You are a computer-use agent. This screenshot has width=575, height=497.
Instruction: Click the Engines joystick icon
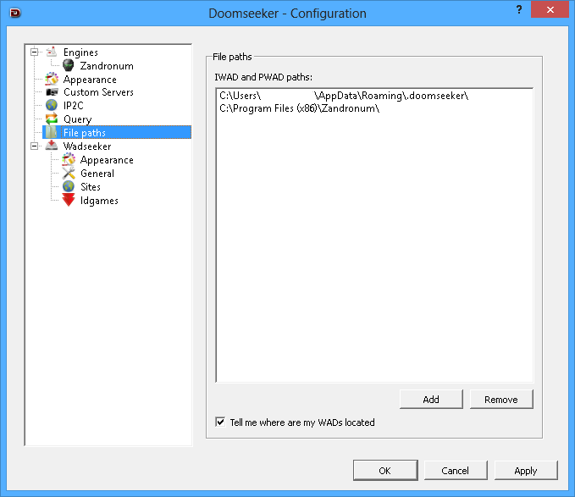coord(52,52)
